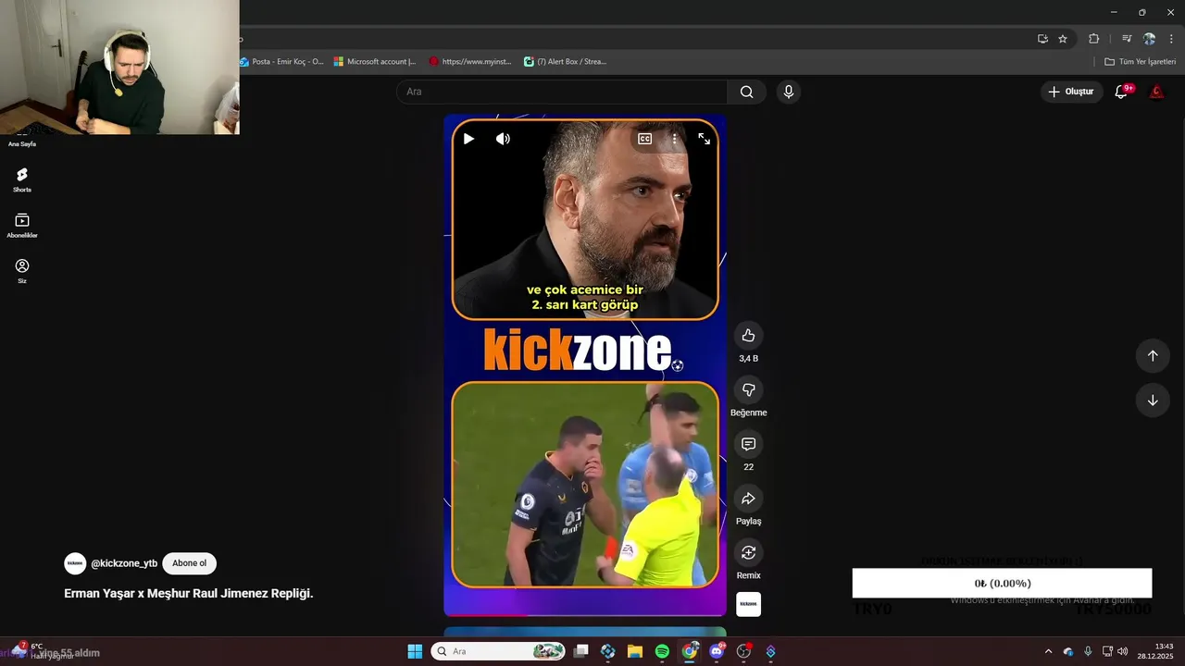This screenshot has height=666, width=1185.
Task: Remix this Short
Action: click(748, 552)
